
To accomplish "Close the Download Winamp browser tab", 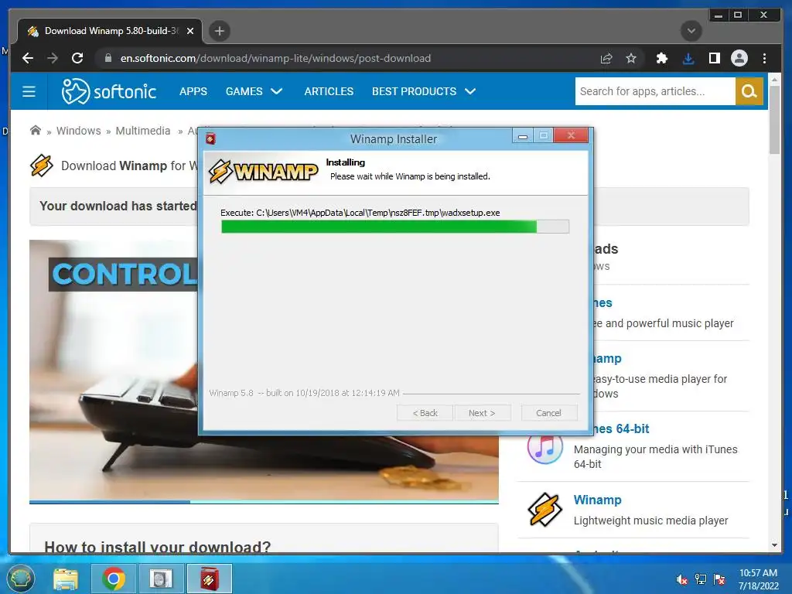I will (190, 31).
